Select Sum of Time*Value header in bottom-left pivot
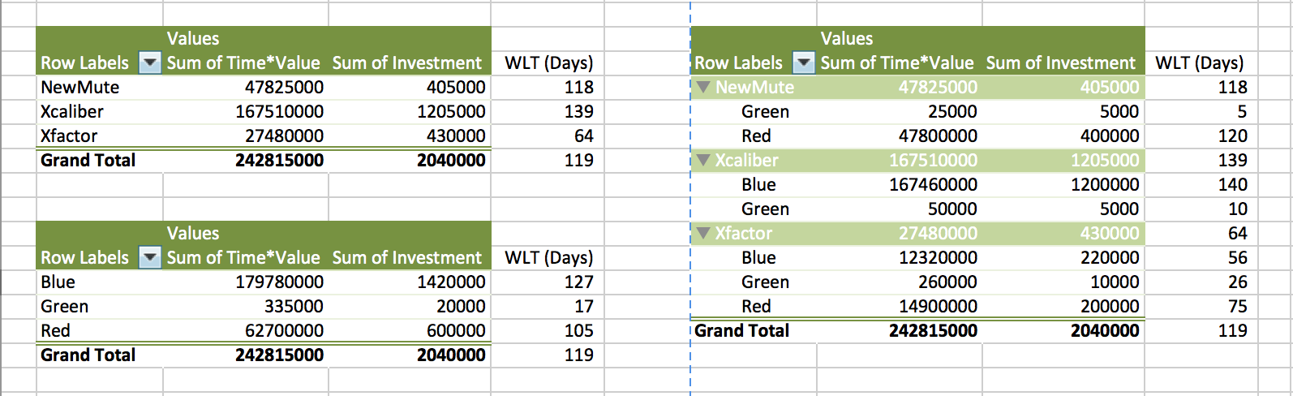Image resolution: width=1293 pixels, height=396 pixels. coord(243,257)
